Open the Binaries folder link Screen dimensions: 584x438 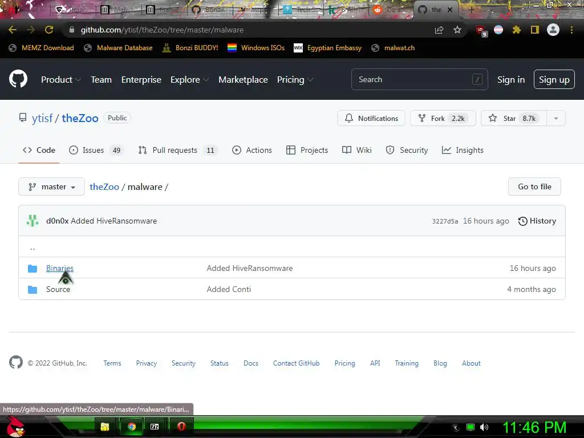coord(60,268)
